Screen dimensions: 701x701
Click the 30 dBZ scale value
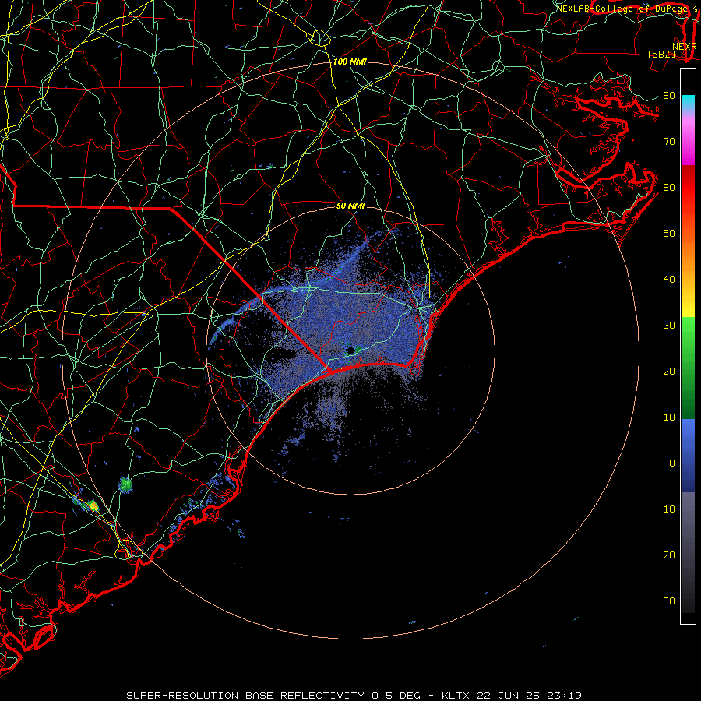(669, 326)
